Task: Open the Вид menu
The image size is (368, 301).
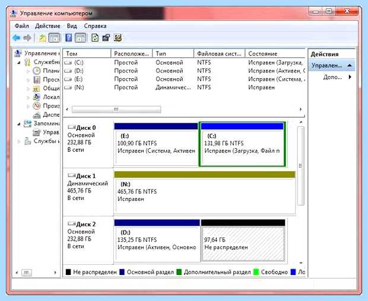Action: click(72, 25)
